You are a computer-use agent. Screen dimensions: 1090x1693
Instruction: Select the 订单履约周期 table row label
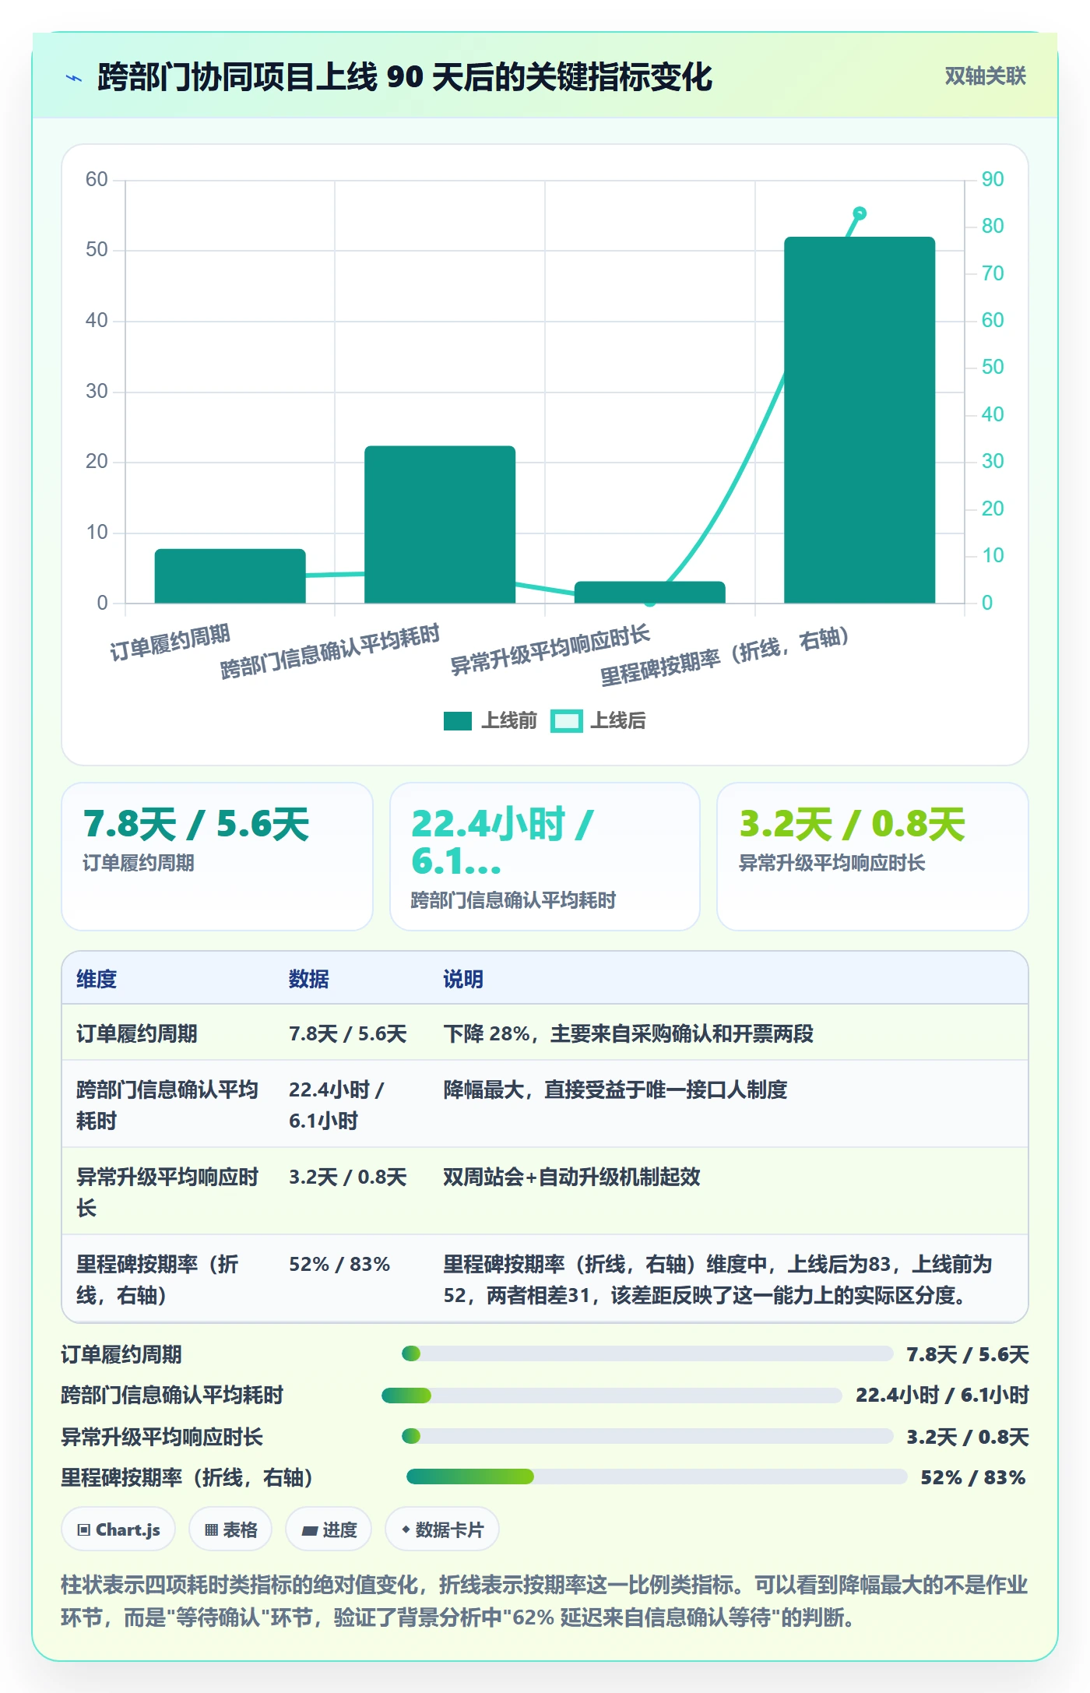137,1033
